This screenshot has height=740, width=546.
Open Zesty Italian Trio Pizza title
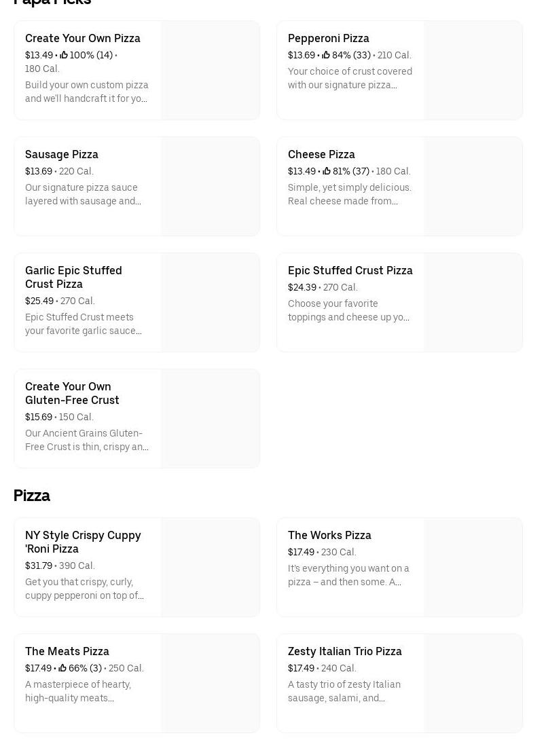coord(344,651)
